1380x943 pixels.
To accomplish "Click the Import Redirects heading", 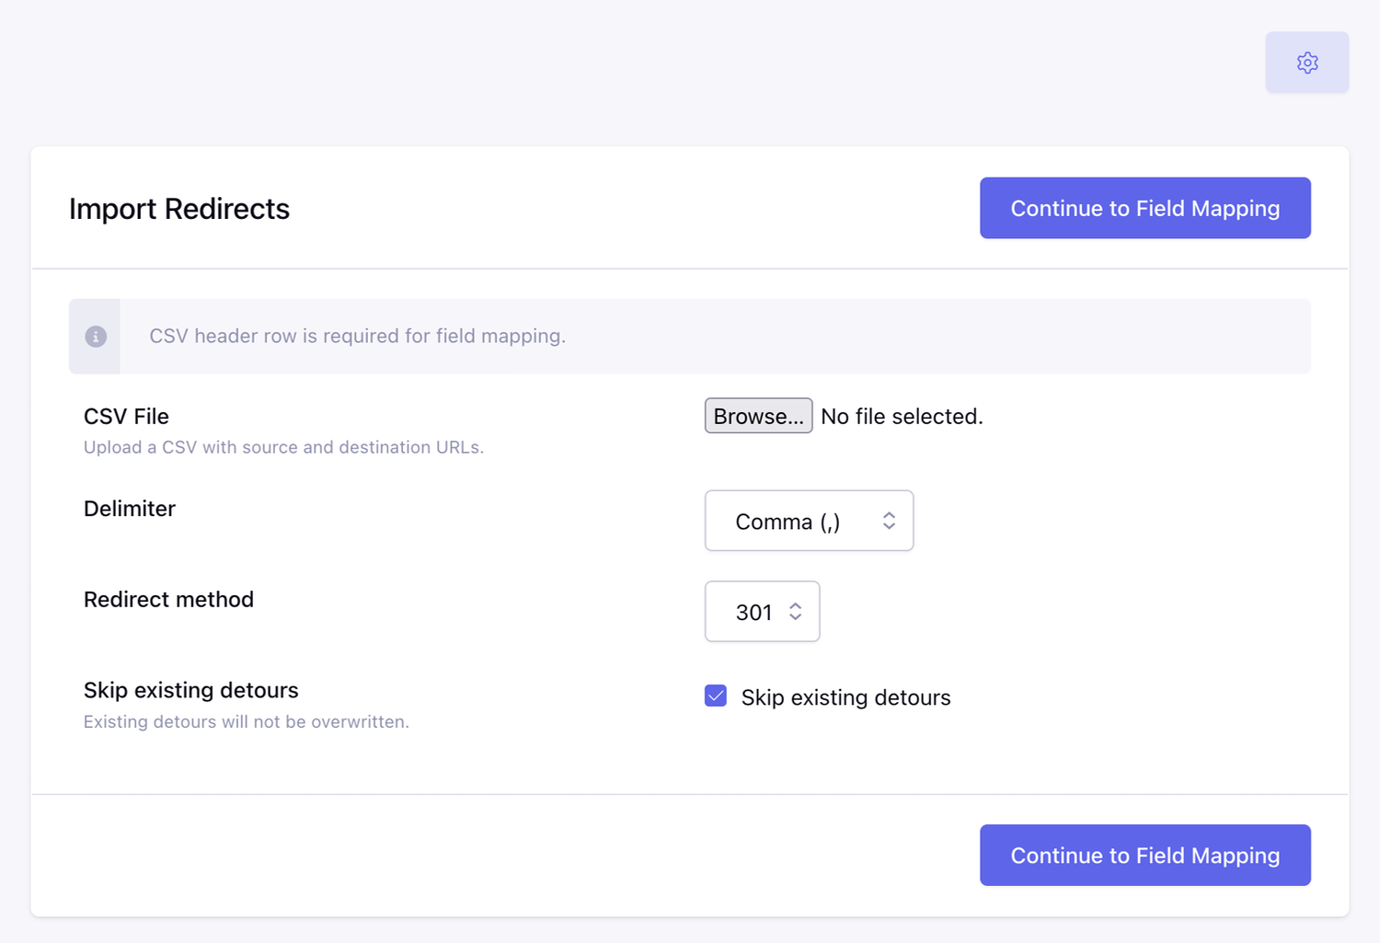I will [x=179, y=209].
